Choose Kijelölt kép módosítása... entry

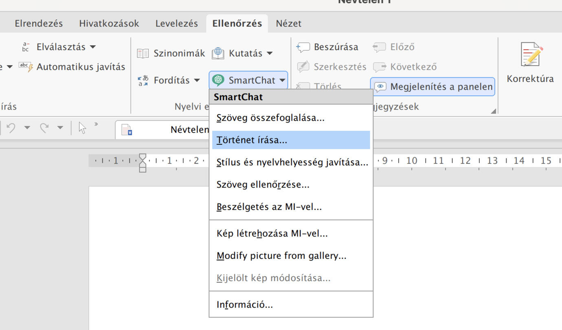[x=291, y=278]
